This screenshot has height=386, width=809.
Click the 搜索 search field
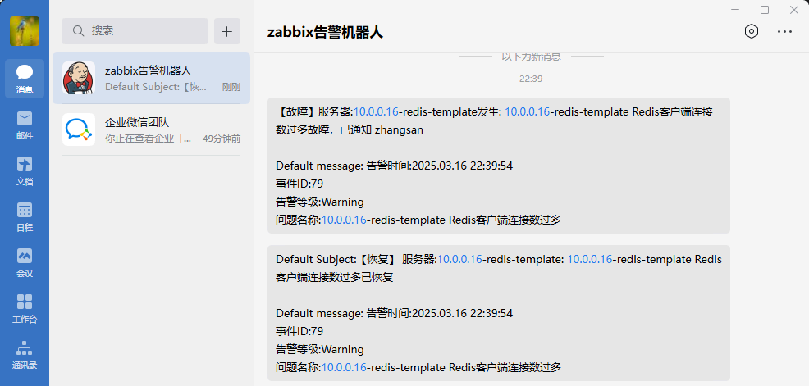coord(135,31)
